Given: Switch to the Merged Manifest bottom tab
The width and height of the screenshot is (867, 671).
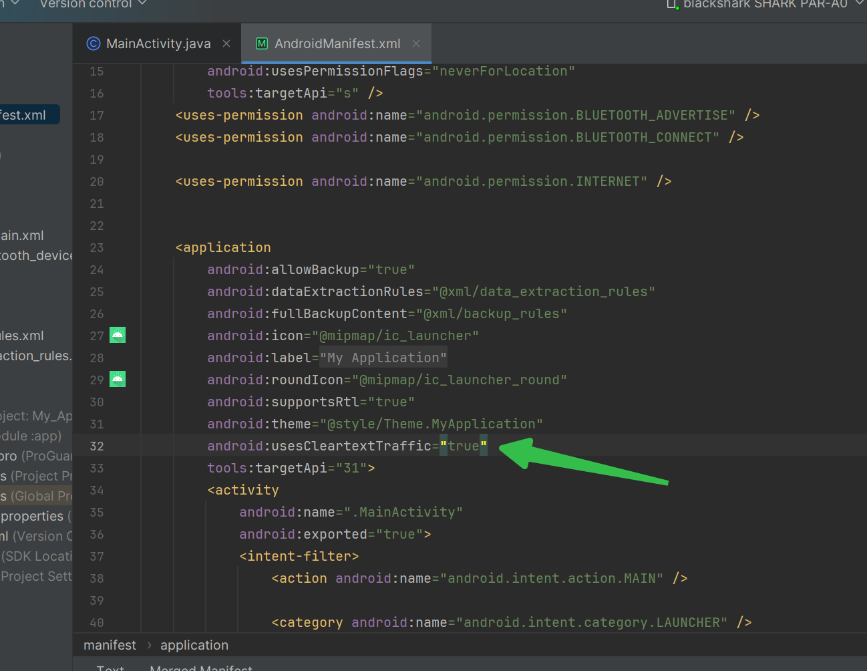Looking at the screenshot, I should coord(201,668).
